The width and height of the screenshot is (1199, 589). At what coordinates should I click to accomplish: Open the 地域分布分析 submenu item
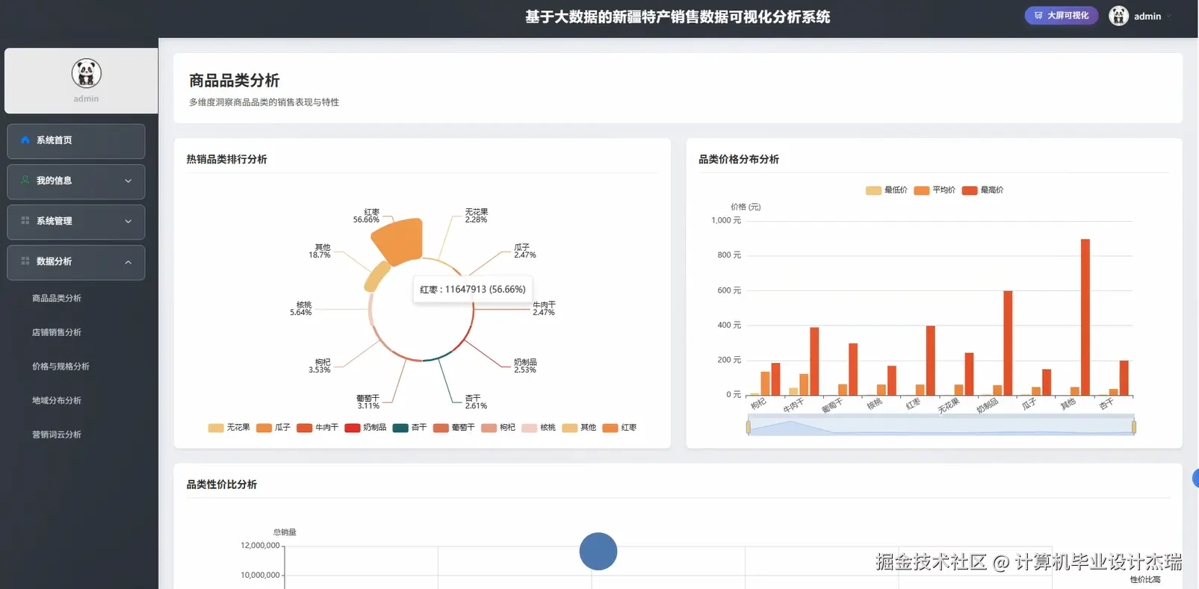coord(57,400)
